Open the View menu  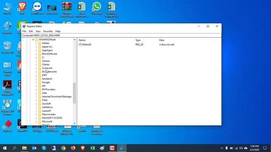38,31
